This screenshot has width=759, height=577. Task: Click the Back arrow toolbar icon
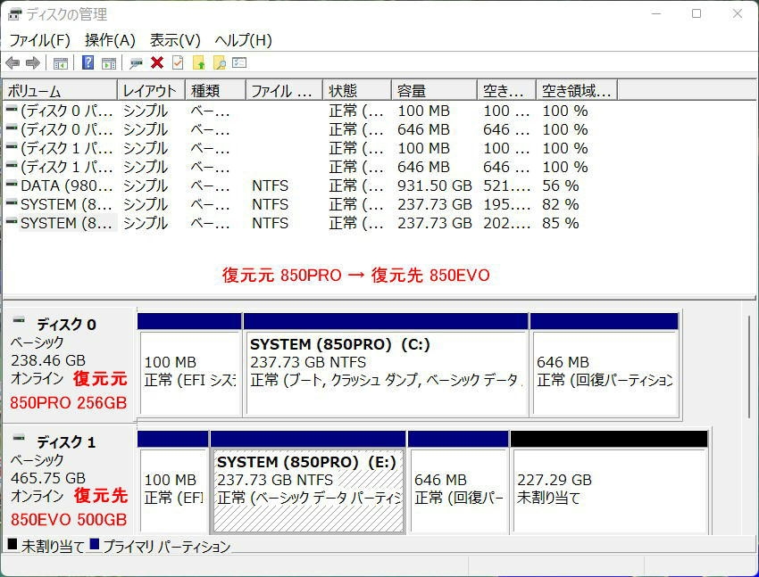[x=13, y=62]
